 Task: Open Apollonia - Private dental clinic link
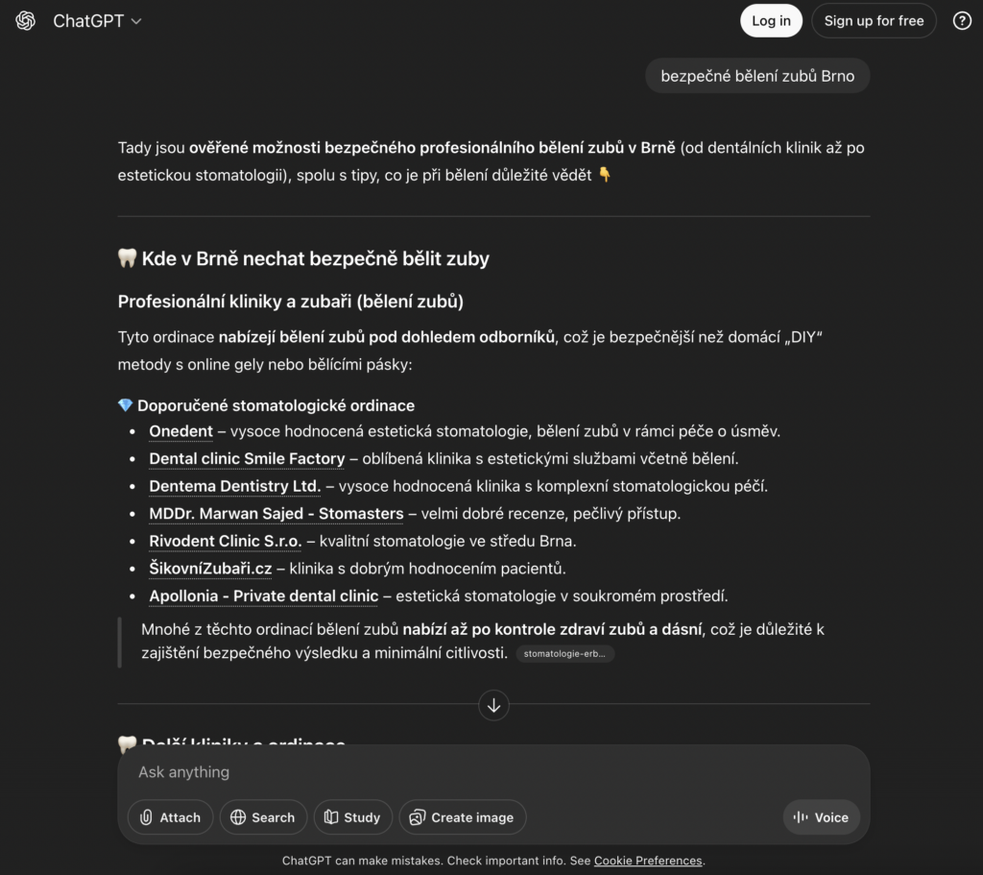[x=263, y=596]
